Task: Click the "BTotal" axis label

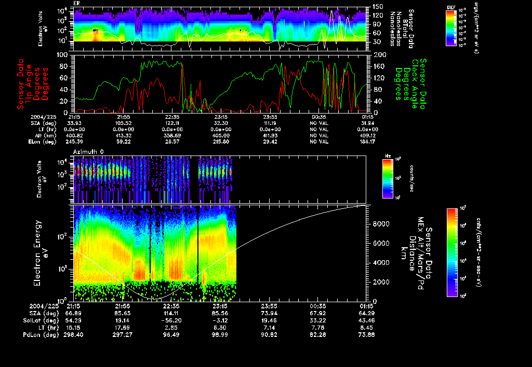Action: point(405,29)
